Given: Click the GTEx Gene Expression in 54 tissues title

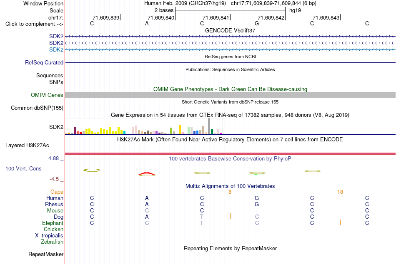Looking at the screenshot, I should (230, 115).
